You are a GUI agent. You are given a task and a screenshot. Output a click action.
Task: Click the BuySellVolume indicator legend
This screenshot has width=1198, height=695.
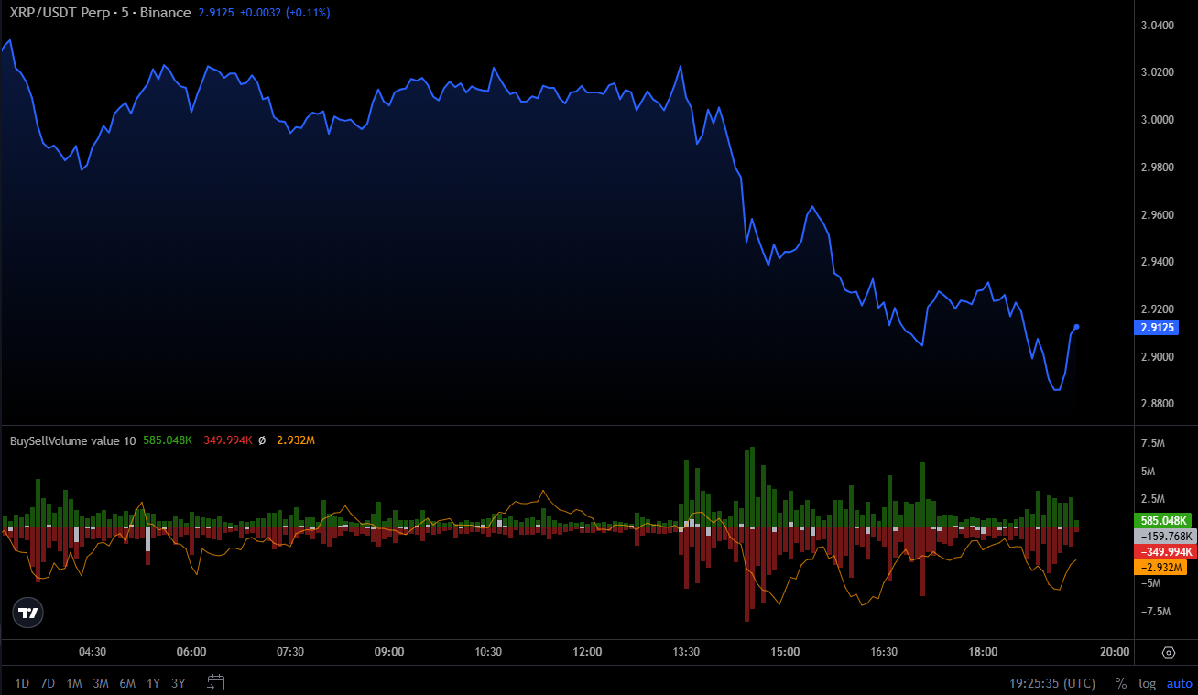point(72,440)
